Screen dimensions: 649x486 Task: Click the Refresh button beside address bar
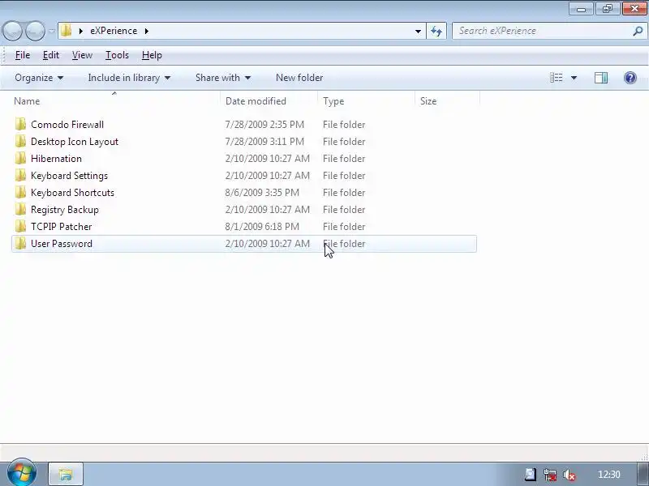436,31
